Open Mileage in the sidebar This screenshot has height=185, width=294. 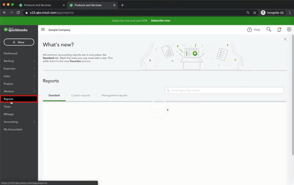tap(9, 114)
